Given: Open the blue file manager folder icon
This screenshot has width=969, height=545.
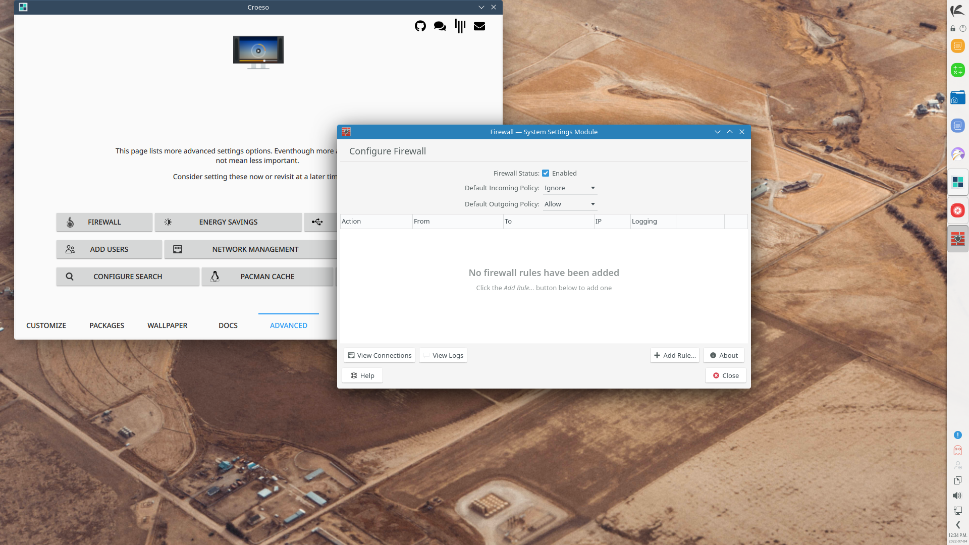Looking at the screenshot, I should [x=957, y=98].
